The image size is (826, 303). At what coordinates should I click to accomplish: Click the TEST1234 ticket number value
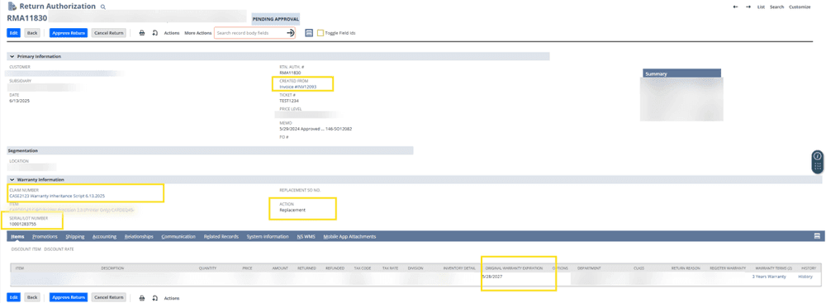tap(289, 100)
